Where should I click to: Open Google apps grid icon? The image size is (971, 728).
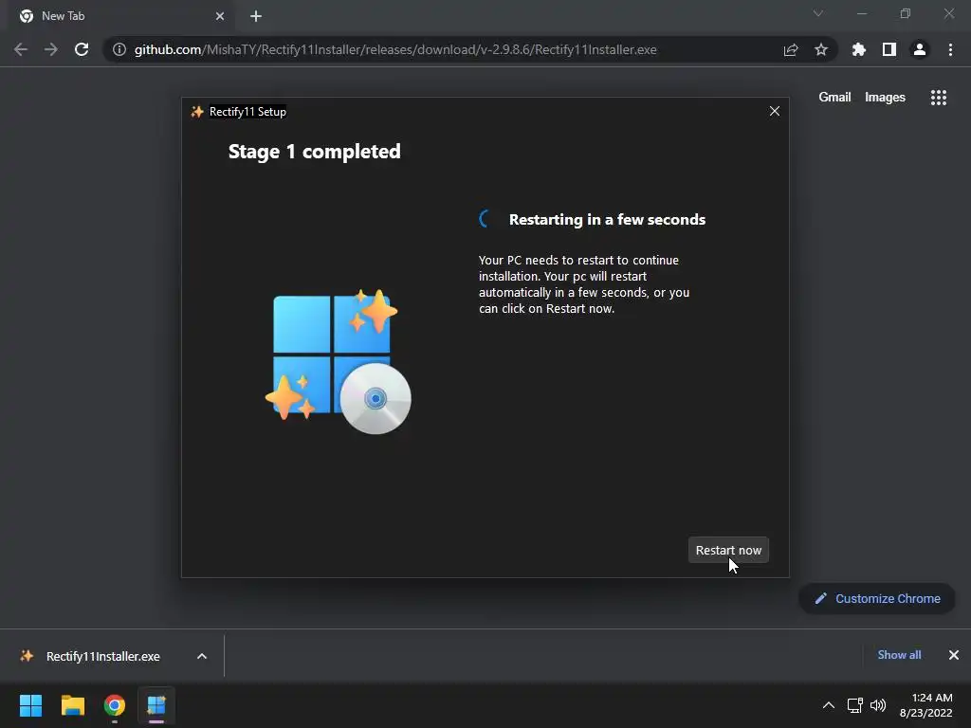pos(938,98)
